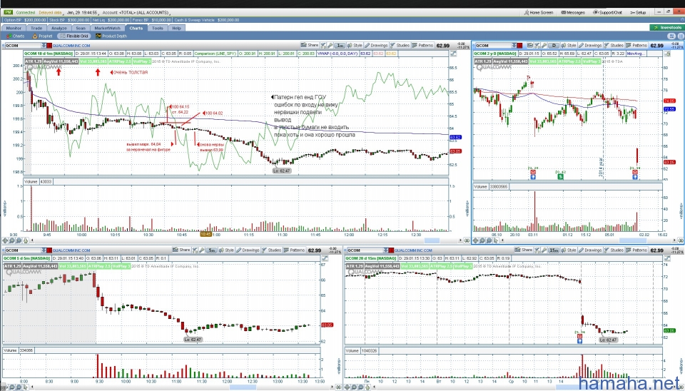Open chart settings wrench on the daily chart
The width and height of the screenshot is (685, 391).
pos(544,45)
